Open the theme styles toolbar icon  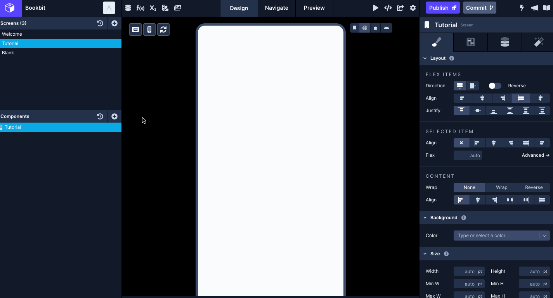(x=165, y=7)
